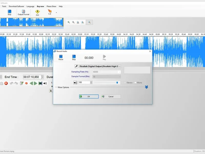Click the recording volume slider handle
Image resolution: width=205 pixels, height=154 pixels.
click(x=117, y=83)
